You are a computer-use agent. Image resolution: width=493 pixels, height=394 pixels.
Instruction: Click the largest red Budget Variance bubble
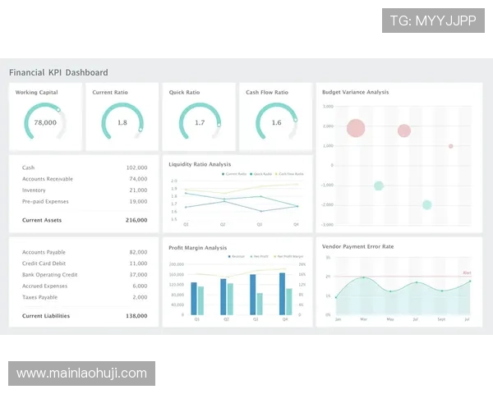coord(356,128)
